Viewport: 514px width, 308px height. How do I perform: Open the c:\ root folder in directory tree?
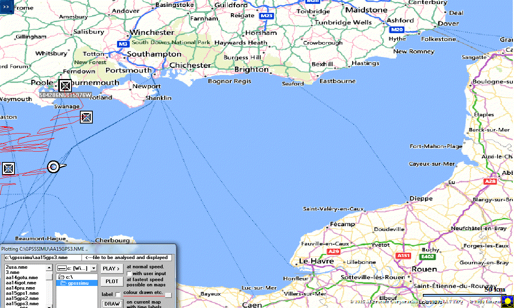tap(69, 277)
